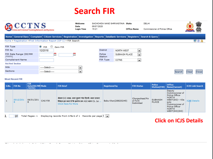Expand the District dropdown

(139, 51)
